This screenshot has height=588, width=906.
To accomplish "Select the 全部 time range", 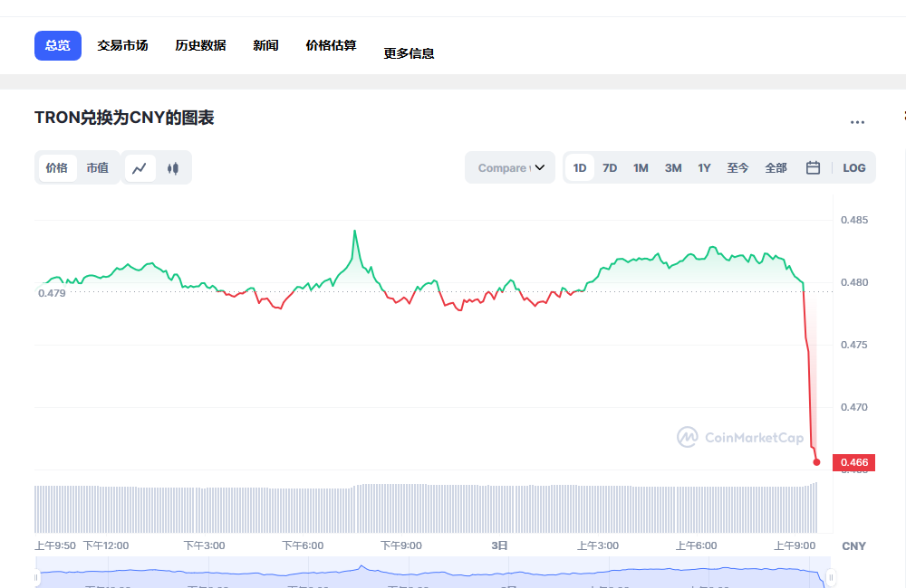I will (776, 168).
